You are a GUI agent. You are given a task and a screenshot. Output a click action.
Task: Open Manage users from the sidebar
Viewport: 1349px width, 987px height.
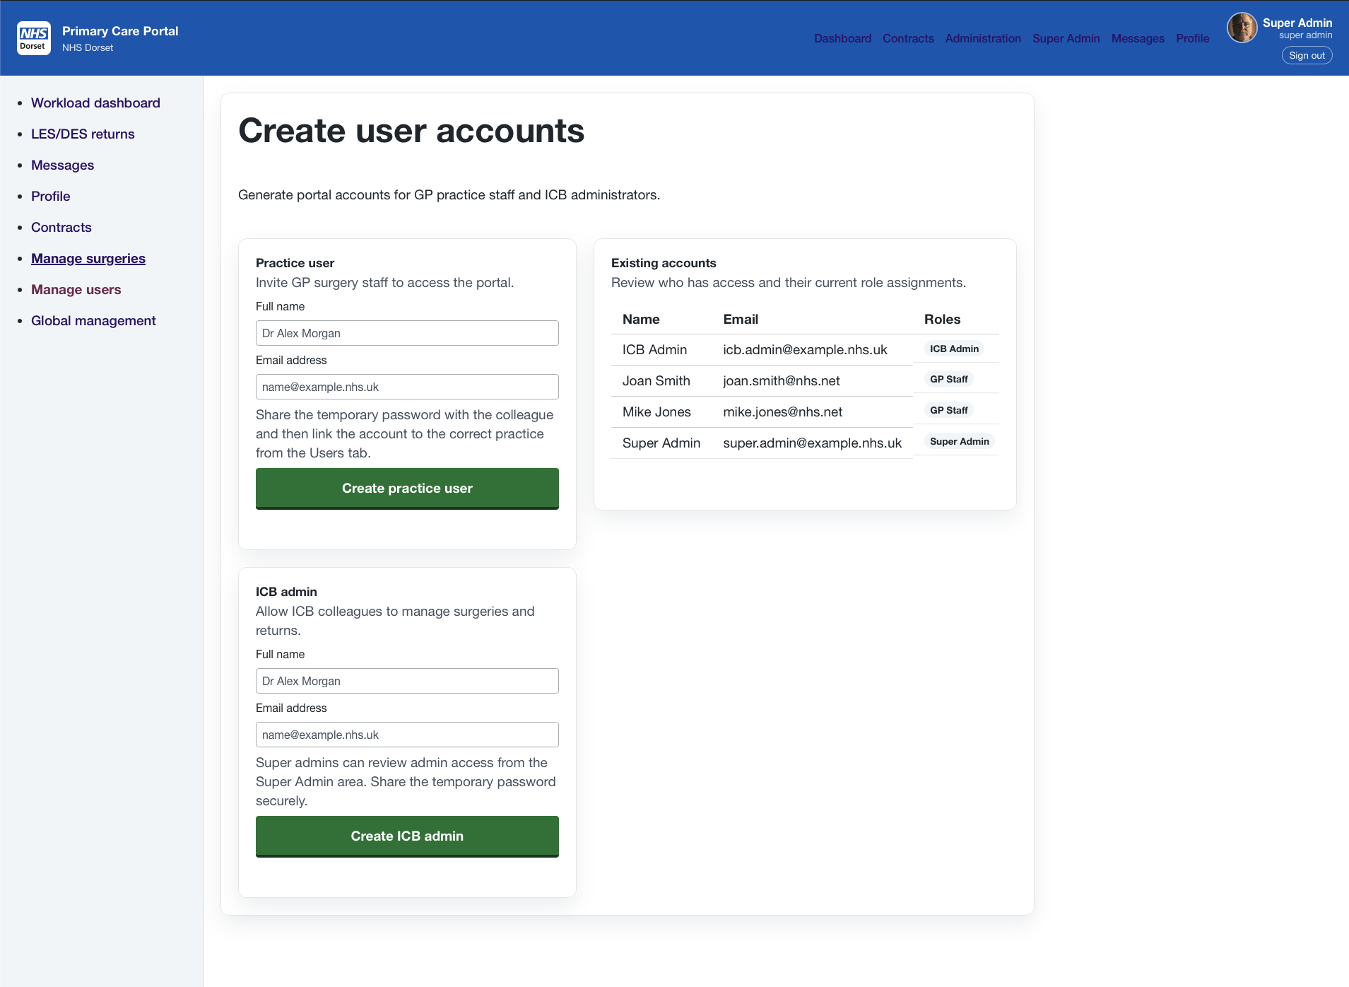76,289
